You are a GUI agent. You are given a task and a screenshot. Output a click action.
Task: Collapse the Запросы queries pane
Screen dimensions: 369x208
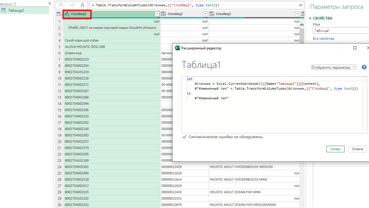tap(49, 3)
